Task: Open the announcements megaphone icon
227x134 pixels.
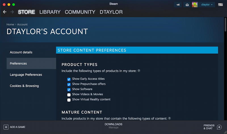Action: [x=178, y=5]
